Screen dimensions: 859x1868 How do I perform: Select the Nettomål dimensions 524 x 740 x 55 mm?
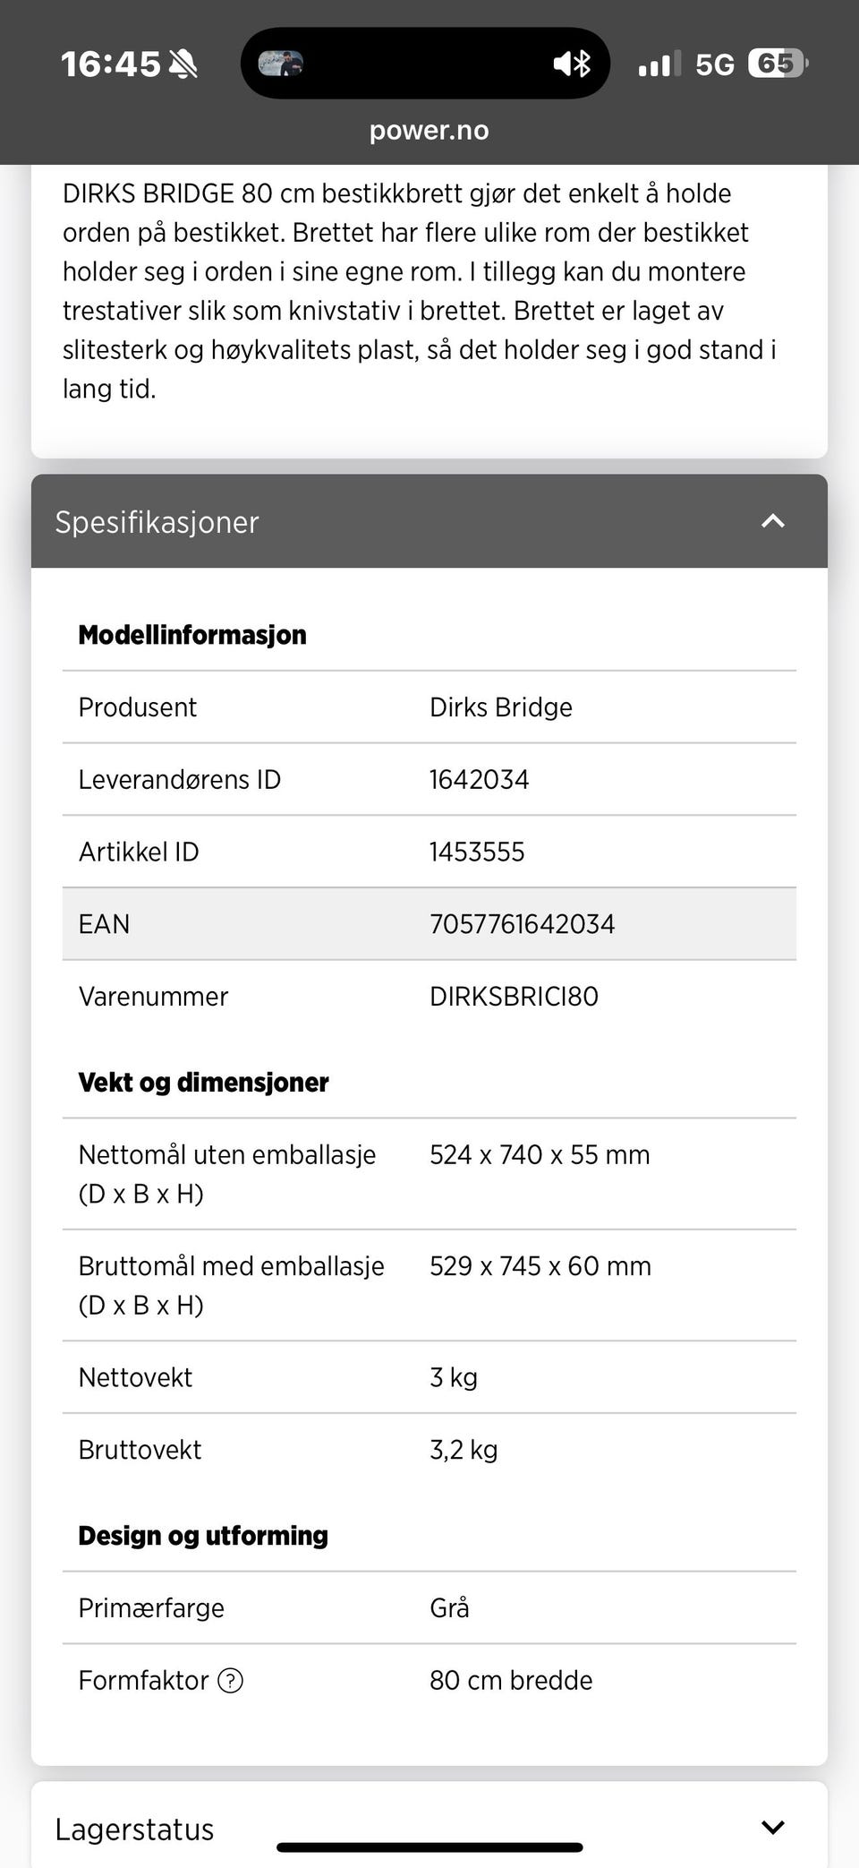click(540, 1155)
